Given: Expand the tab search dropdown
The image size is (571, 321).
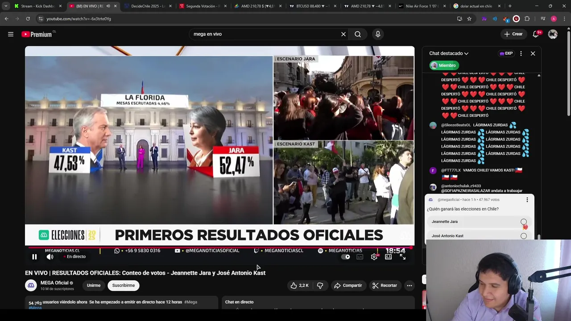Looking at the screenshot, I should 5,6.
